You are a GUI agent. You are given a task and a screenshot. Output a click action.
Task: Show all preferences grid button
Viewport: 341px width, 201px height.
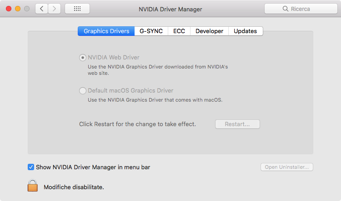coord(77,9)
